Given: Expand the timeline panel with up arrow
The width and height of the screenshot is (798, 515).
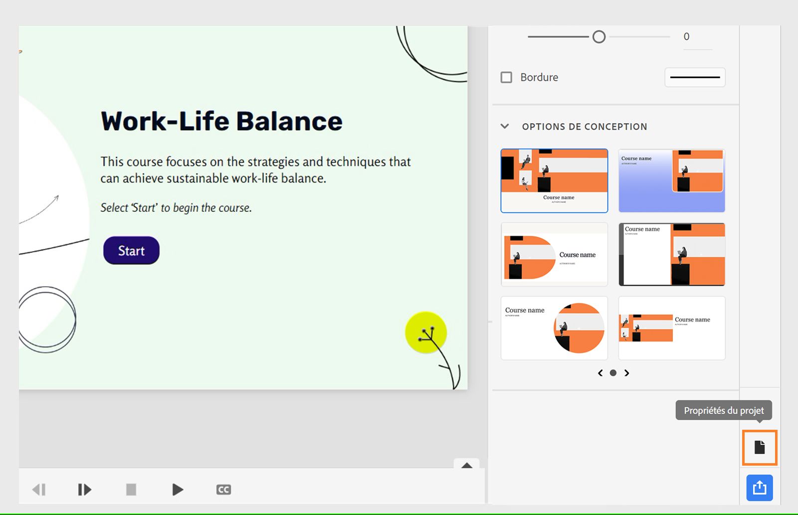Looking at the screenshot, I should click(x=467, y=465).
